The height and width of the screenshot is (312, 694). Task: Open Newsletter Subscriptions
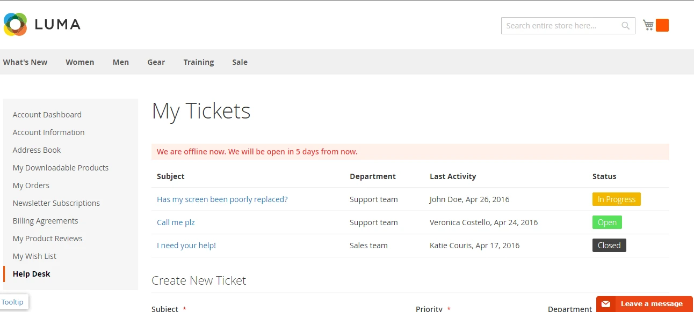click(x=56, y=203)
